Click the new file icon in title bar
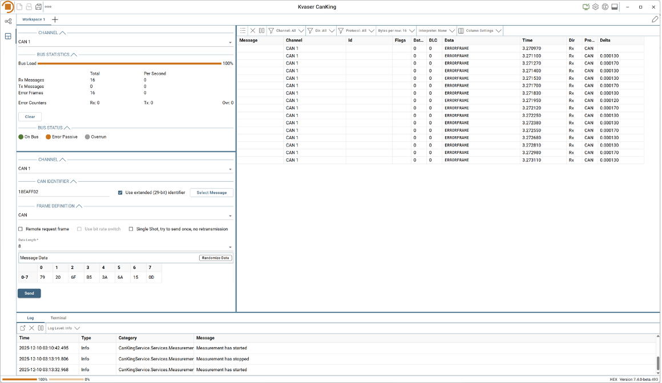Screen dimensions: 662x383 [19, 7]
